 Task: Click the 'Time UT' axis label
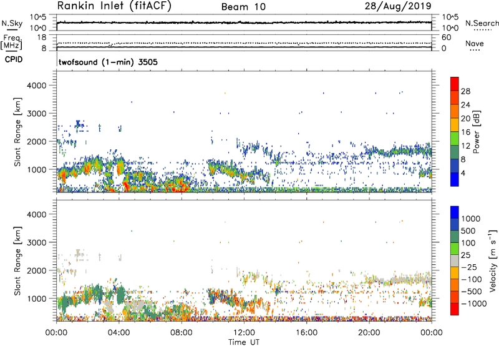[x=244, y=342]
